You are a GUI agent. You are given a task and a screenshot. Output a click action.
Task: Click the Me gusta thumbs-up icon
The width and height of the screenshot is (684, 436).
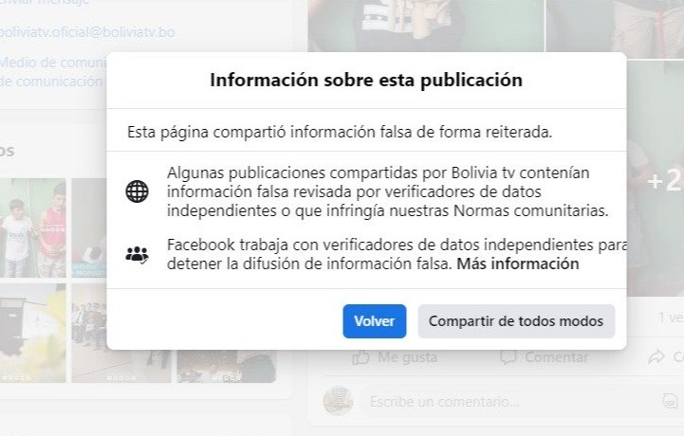pyautogui.click(x=360, y=357)
